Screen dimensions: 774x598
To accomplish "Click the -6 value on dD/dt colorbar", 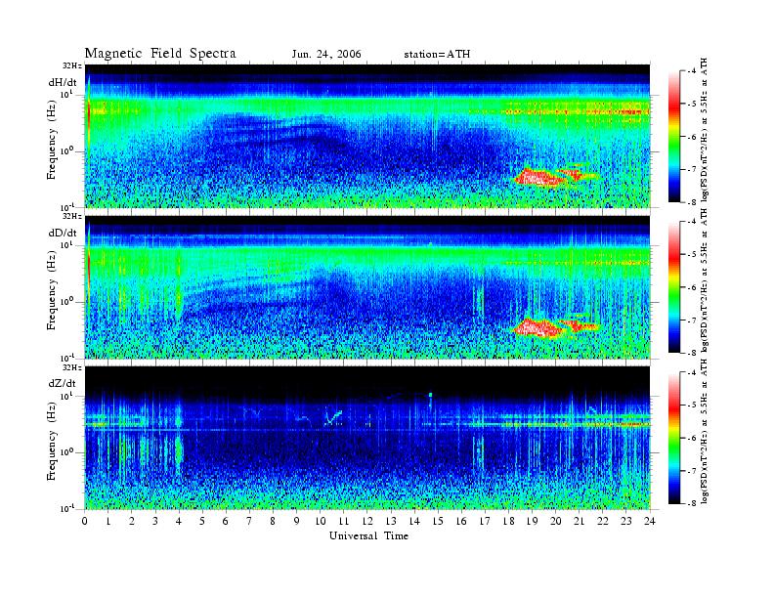I will tap(692, 287).
